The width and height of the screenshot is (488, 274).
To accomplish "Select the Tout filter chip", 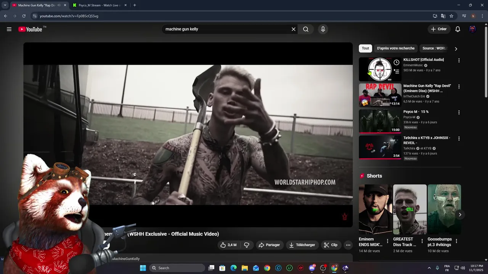I will click(365, 48).
